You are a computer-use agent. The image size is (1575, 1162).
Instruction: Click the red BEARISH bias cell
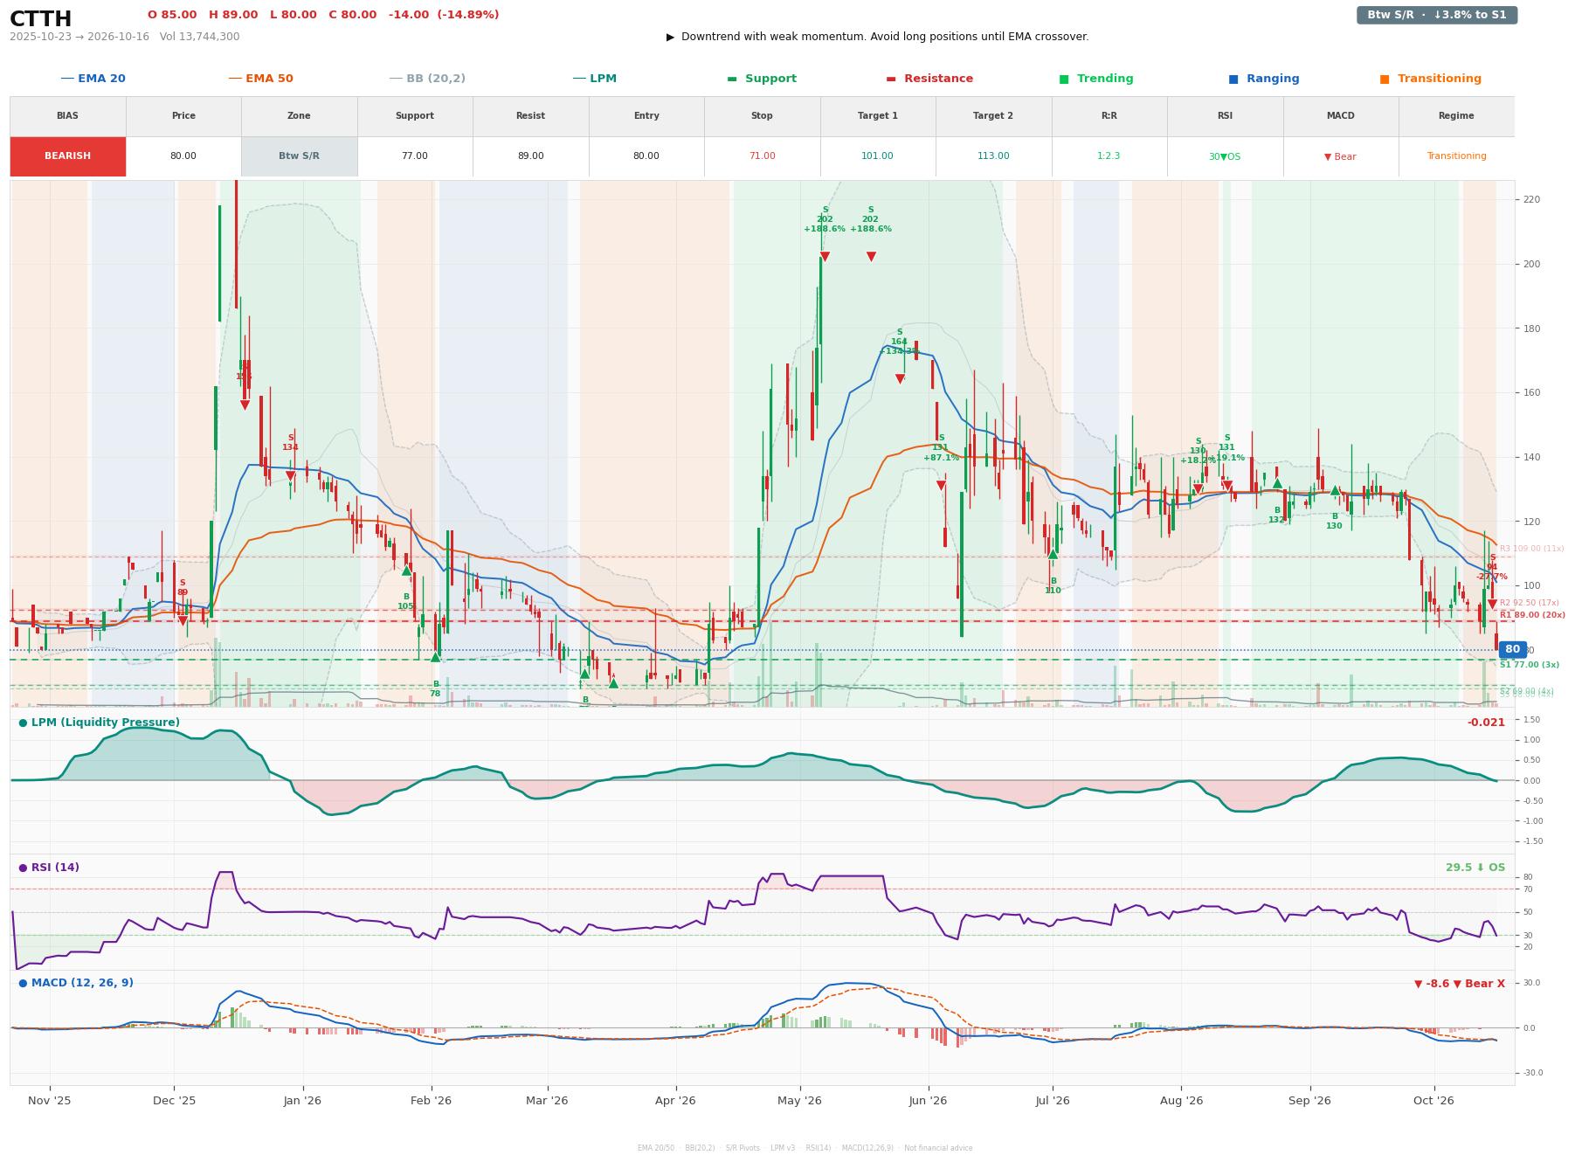(68, 156)
